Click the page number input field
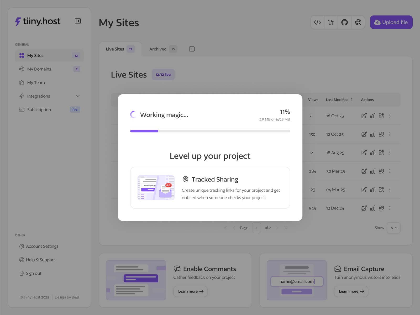The width and height of the screenshot is (420, 315). tap(256, 228)
